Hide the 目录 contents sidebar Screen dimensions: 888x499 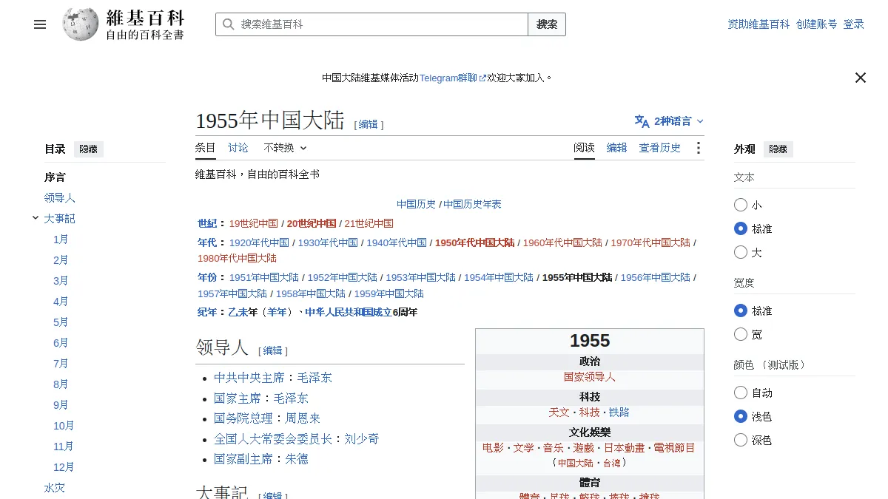click(89, 149)
